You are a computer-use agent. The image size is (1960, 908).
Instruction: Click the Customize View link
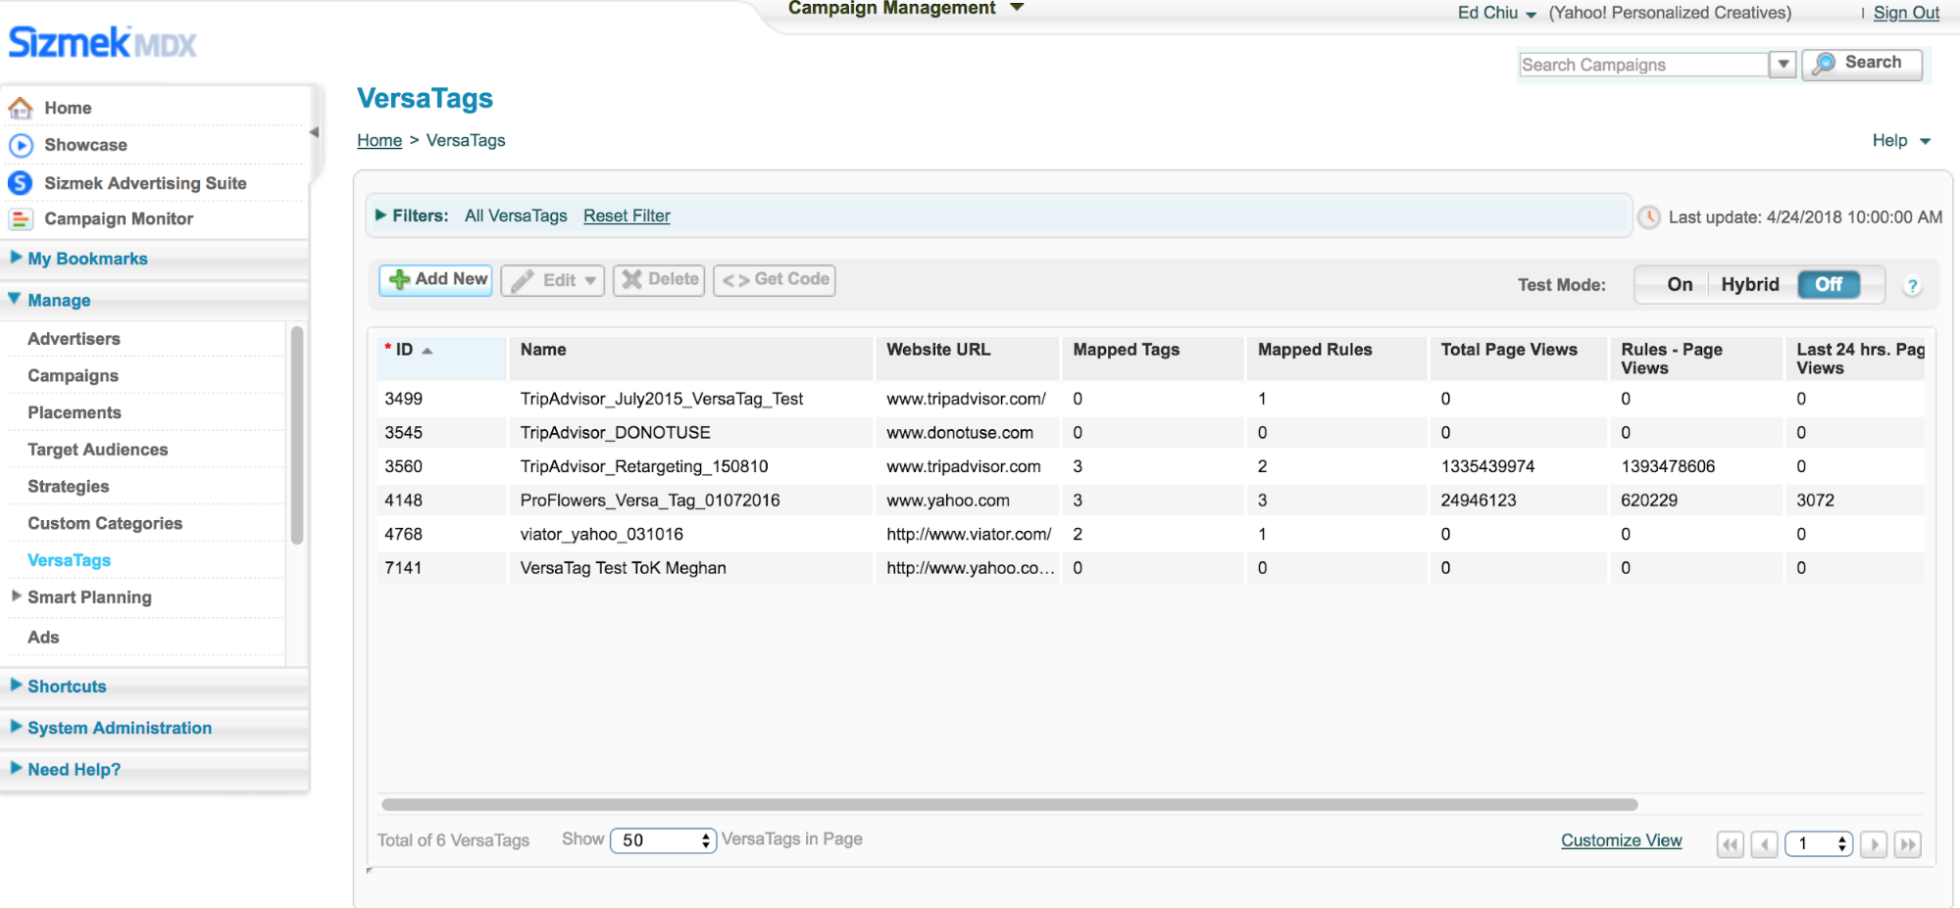coord(1622,840)
